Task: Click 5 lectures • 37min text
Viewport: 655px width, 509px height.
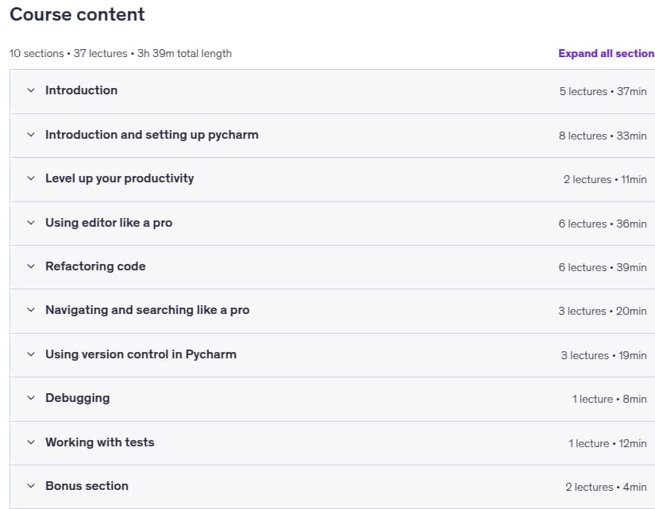Action: [x=603, y=91]
